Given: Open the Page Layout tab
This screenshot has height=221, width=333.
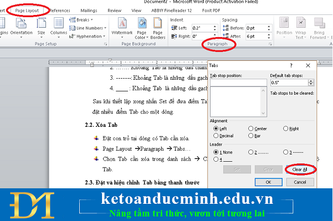Looking at the screenshot, I should coord(27,11).
